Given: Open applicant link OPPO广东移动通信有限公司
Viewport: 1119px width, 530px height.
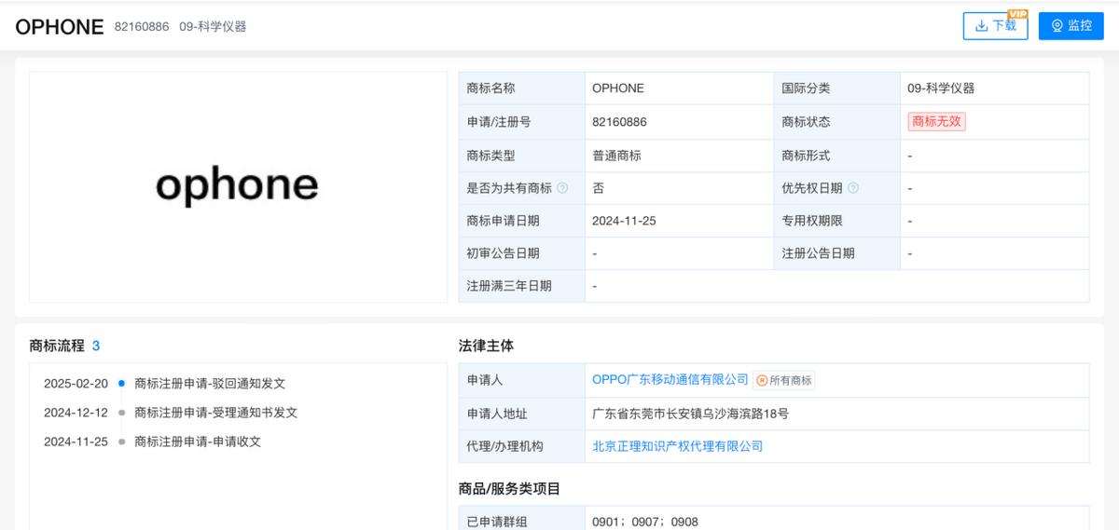Looking at the screenshot, I should click(670, 380).
